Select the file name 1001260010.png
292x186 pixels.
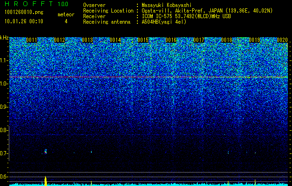[24, 12]
